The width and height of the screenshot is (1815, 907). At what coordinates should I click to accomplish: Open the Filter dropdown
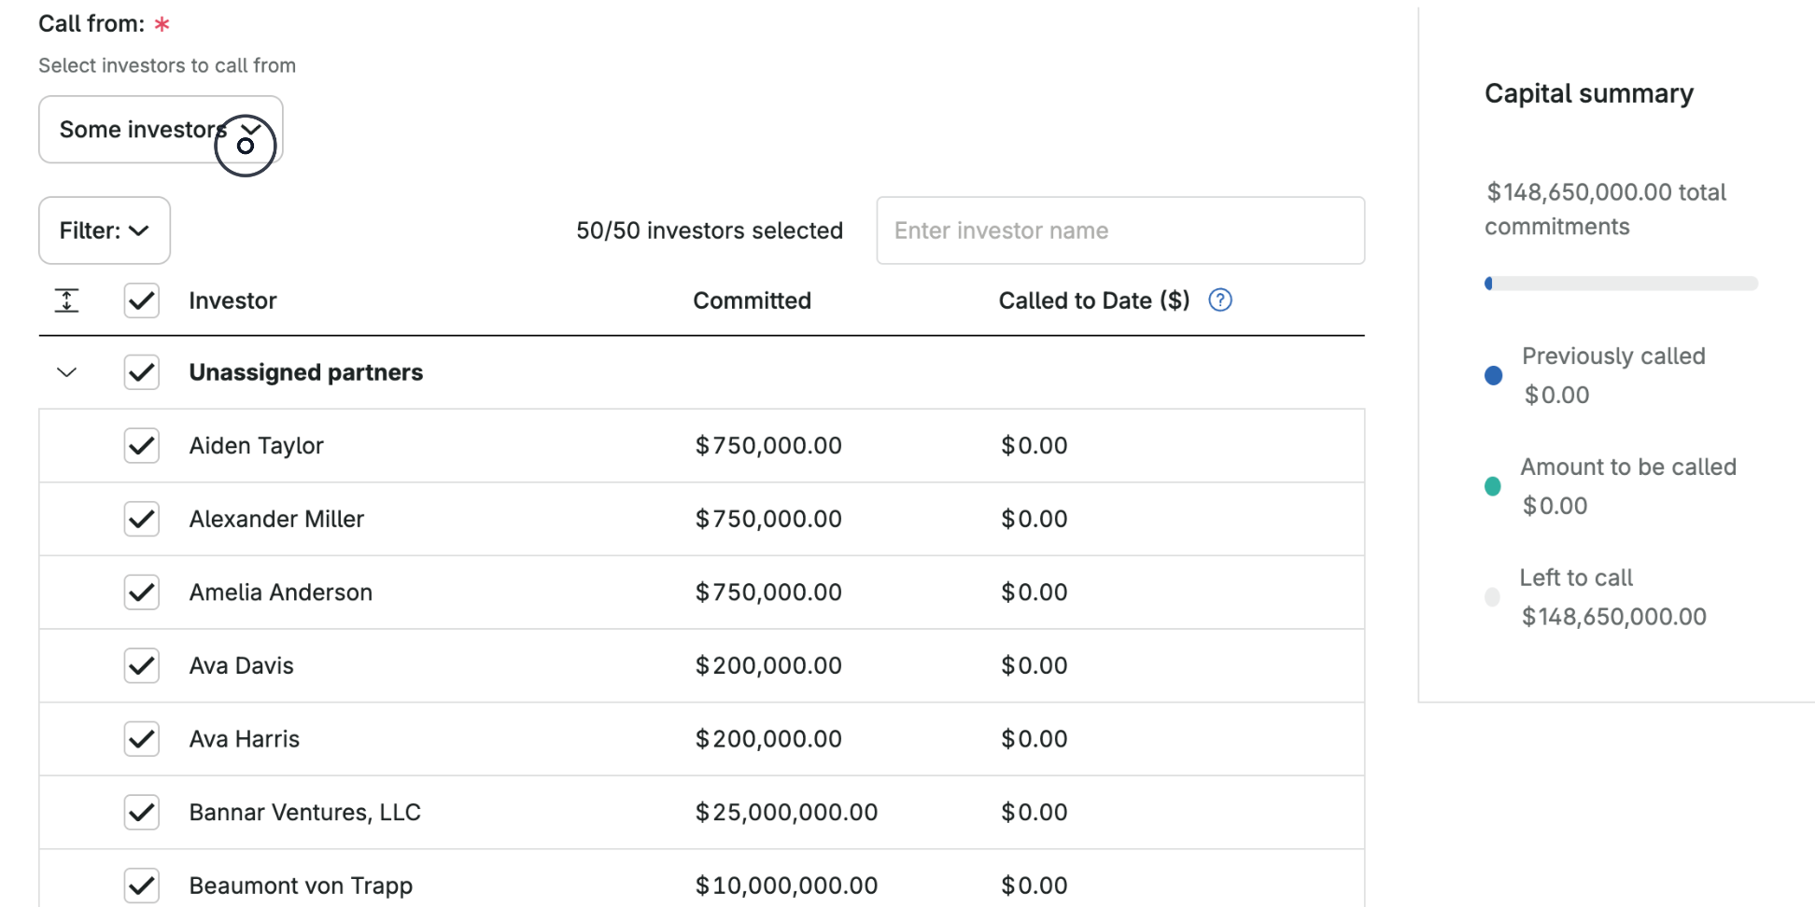pos(104,230)
